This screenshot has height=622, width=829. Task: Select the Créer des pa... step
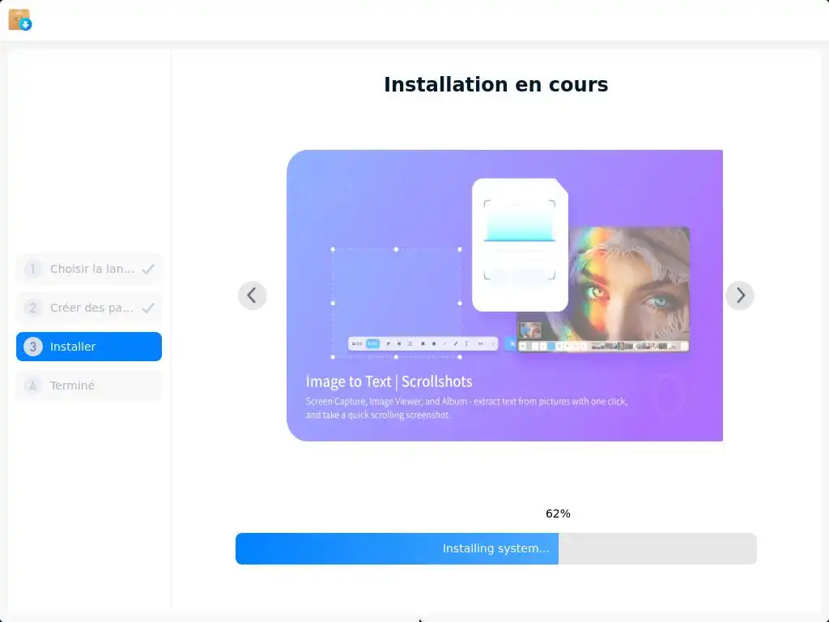click(89, 307)
